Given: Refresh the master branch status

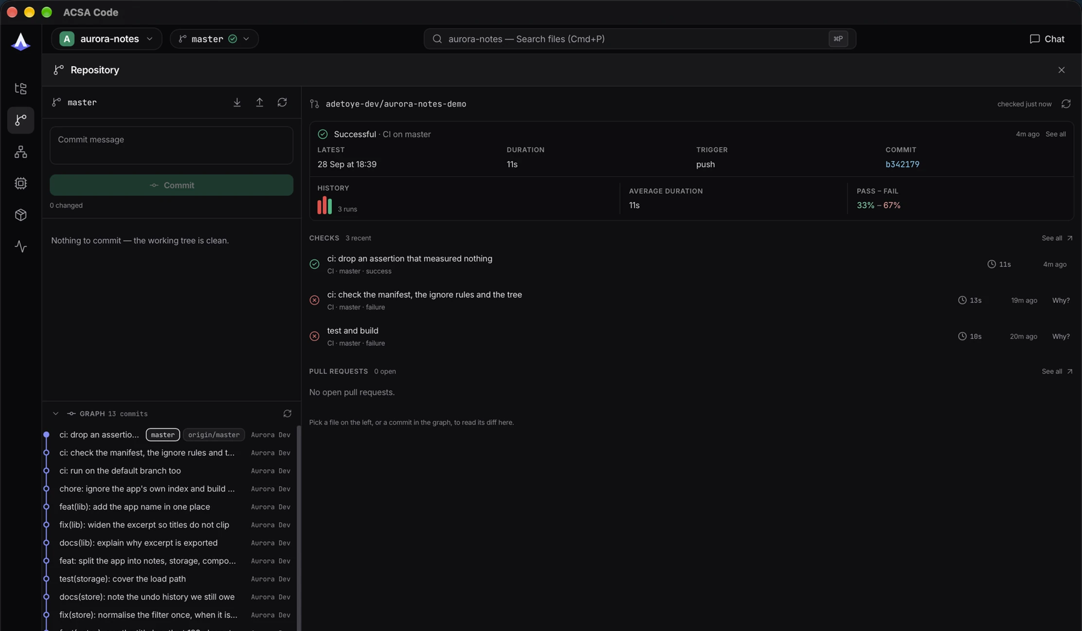Looking at the screenshot, I should pos(282,102).
